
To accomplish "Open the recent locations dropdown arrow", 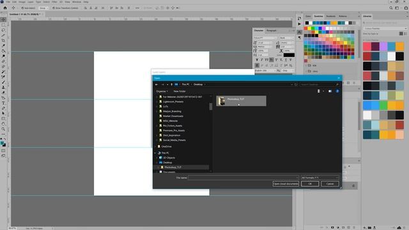I will (167, 84).
